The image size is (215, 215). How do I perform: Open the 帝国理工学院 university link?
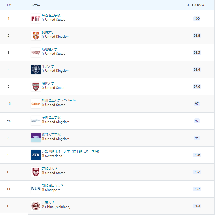pos(51,117)
